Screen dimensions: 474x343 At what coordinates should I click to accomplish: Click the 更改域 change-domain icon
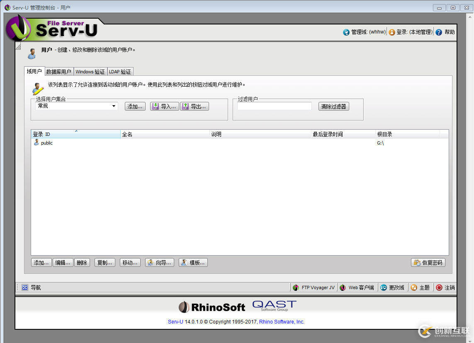pos(384,287)
